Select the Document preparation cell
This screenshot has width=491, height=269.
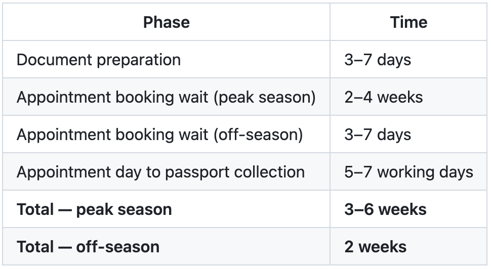coord(166,60)
